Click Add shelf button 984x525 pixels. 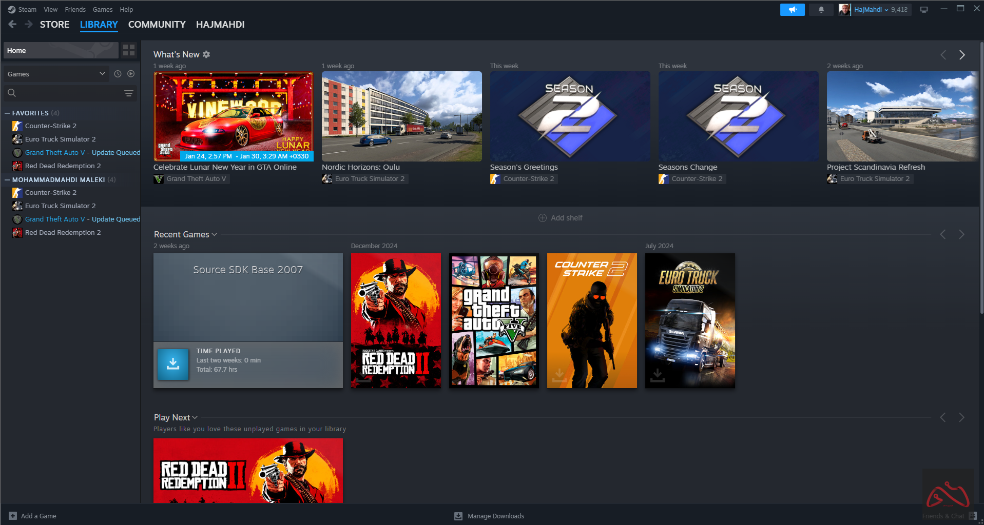point(560,218)
